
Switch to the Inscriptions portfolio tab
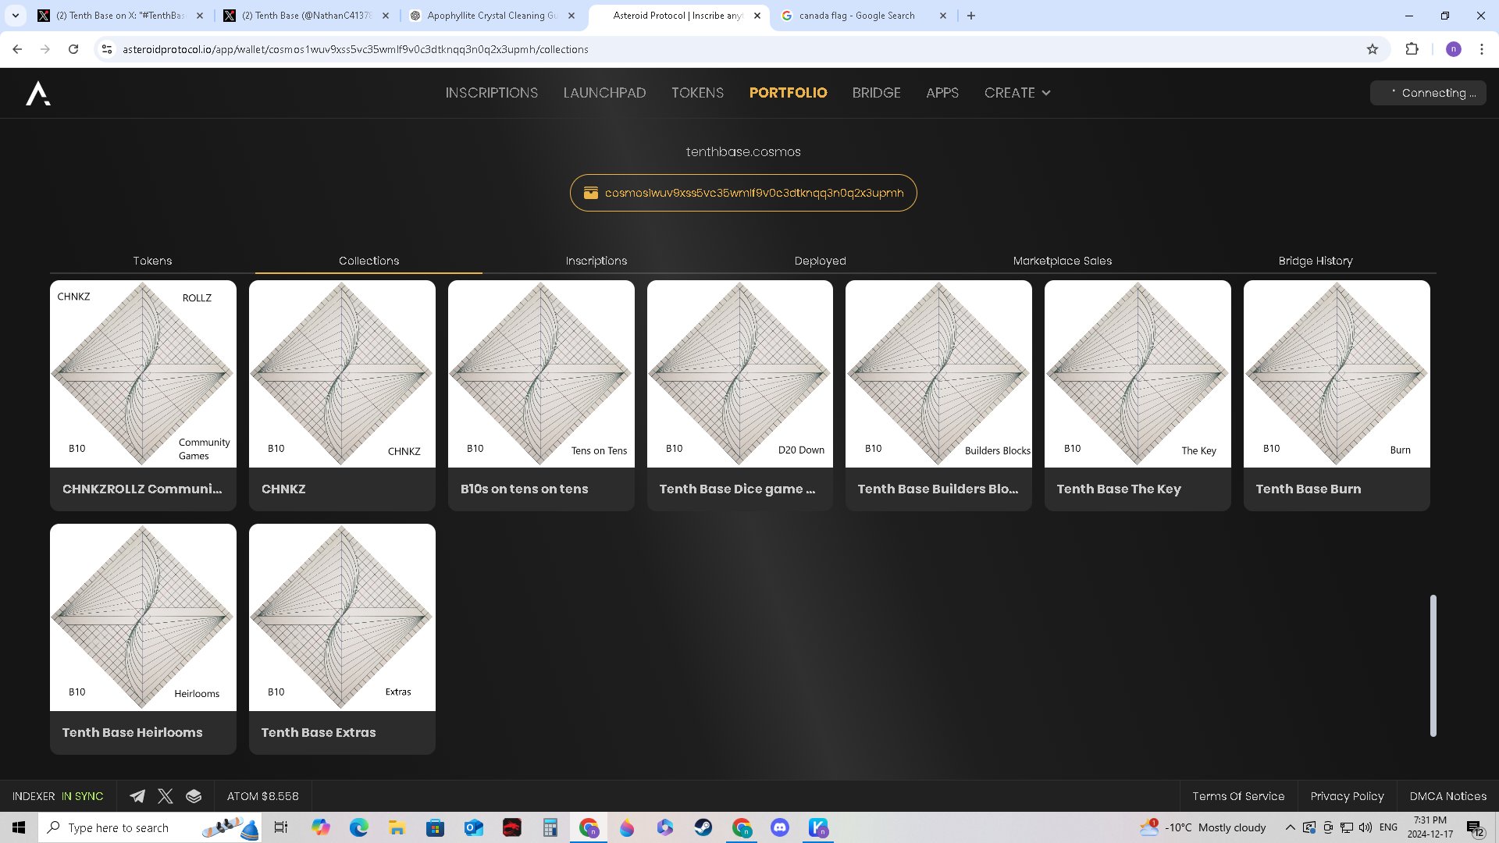(596, 261)
